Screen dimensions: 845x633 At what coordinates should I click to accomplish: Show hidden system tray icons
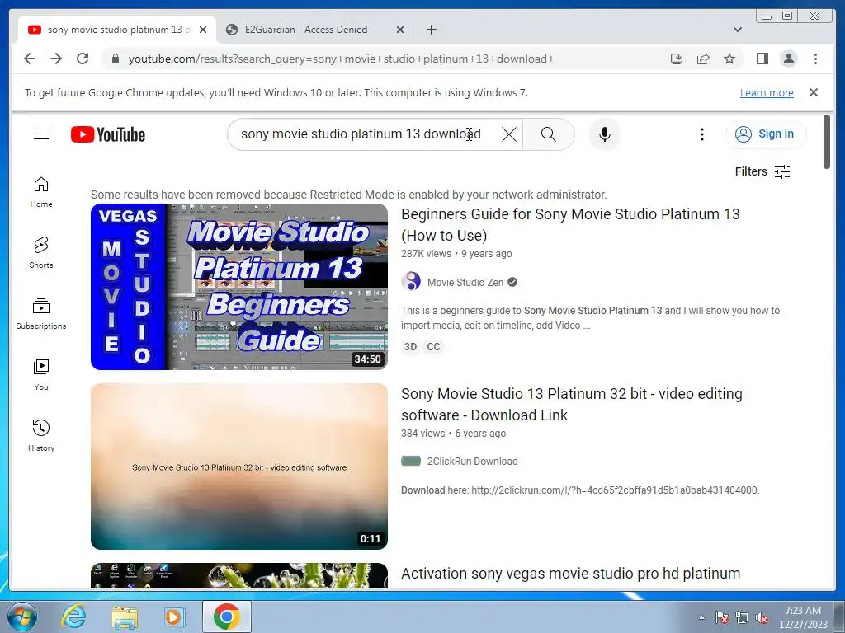point(701,617)
